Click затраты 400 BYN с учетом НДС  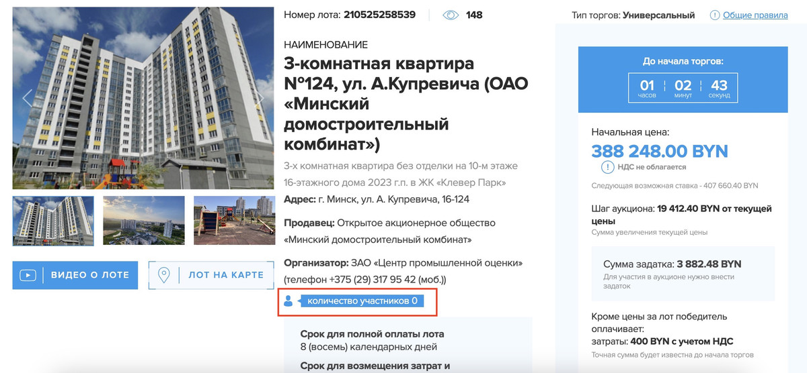click(x=662, y=341)
